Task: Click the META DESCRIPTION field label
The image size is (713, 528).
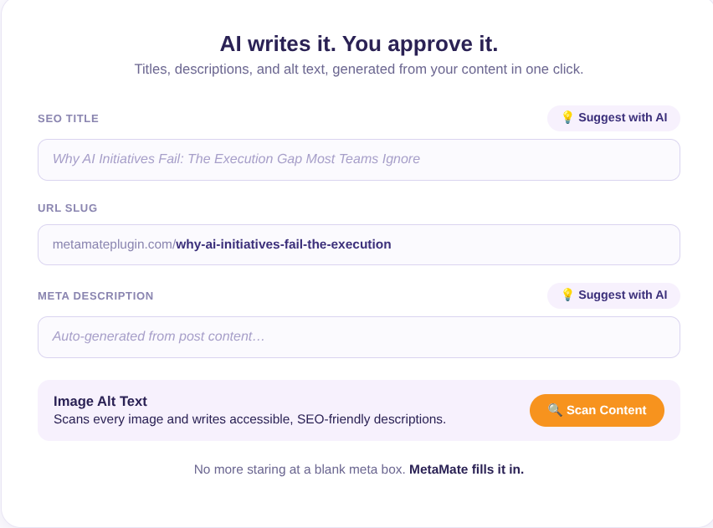Action: click(95, 295)
